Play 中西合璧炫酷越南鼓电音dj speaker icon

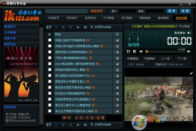click(x=117, y=58)
